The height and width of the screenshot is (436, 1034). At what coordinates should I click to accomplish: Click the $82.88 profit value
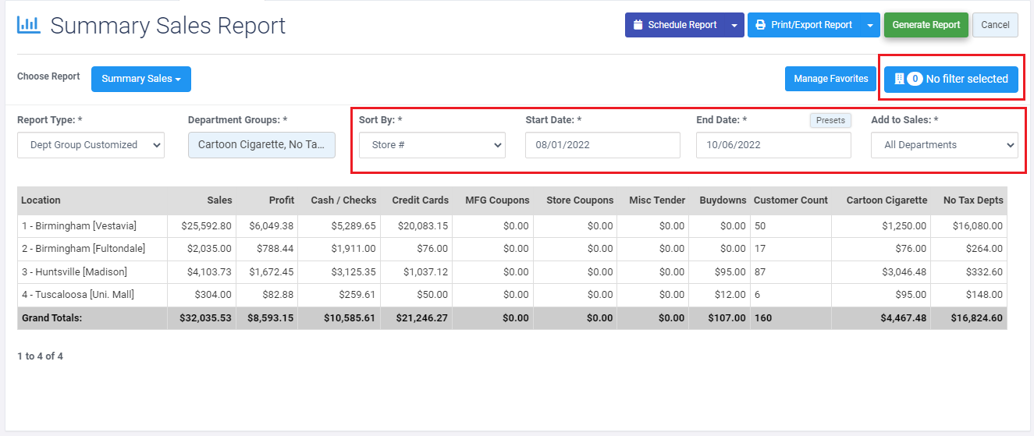click(277, 295)
